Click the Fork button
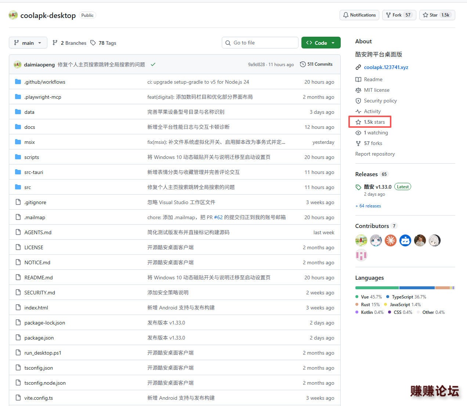The width and height of the screenshot is (467, 406). point(399,15)
